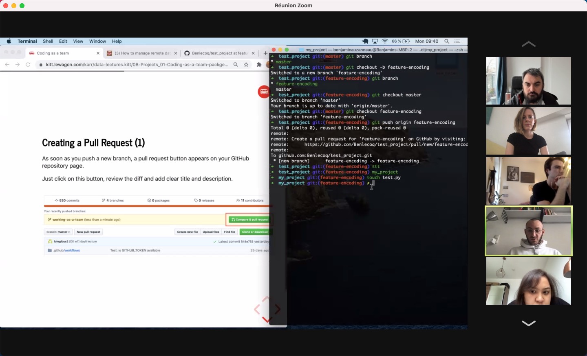The image size is (587, 356).
Task: Open Spotlight search magnifier icon
Action: tap(447, 41)
